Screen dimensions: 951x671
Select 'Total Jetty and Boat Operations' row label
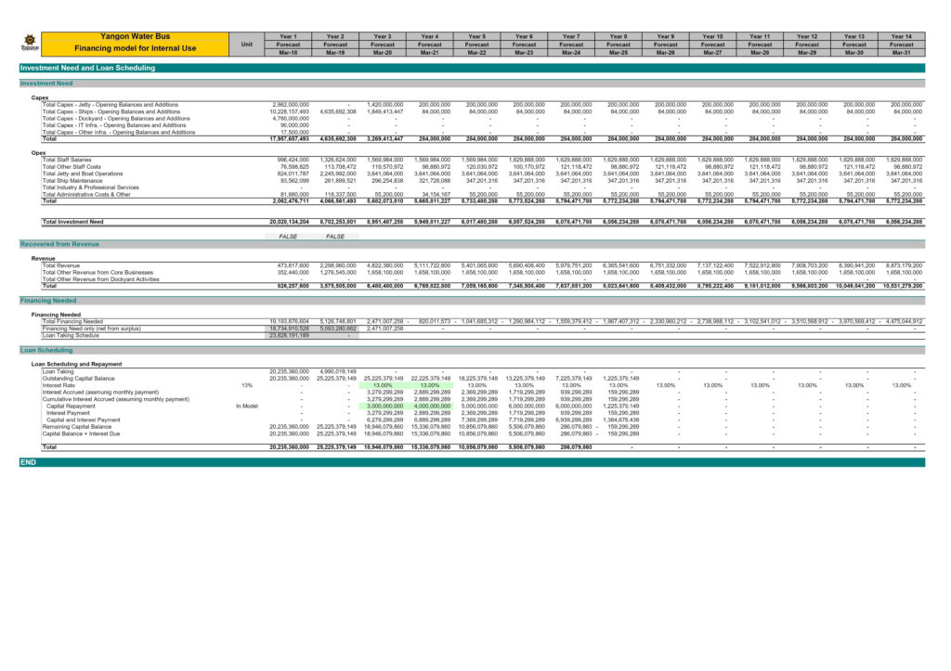pyautogui.click(x=83, y=174)
